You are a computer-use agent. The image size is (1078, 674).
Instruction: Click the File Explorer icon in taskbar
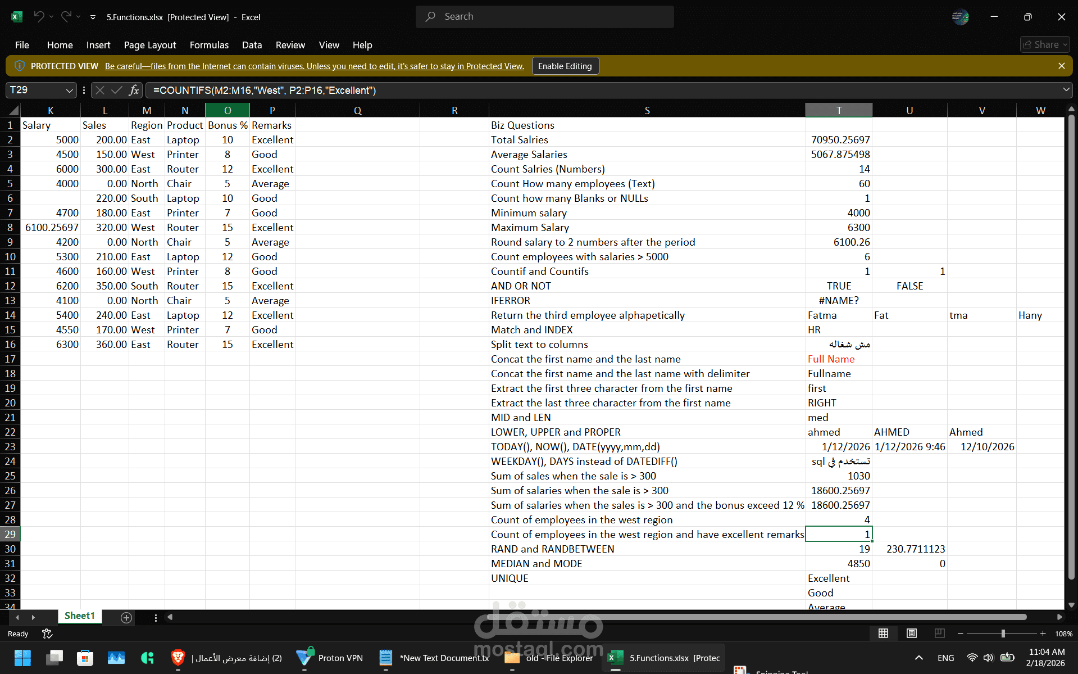point(511,658)
